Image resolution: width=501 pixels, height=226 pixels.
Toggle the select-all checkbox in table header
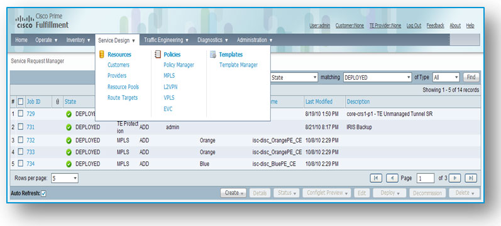[x=21, y=102]
